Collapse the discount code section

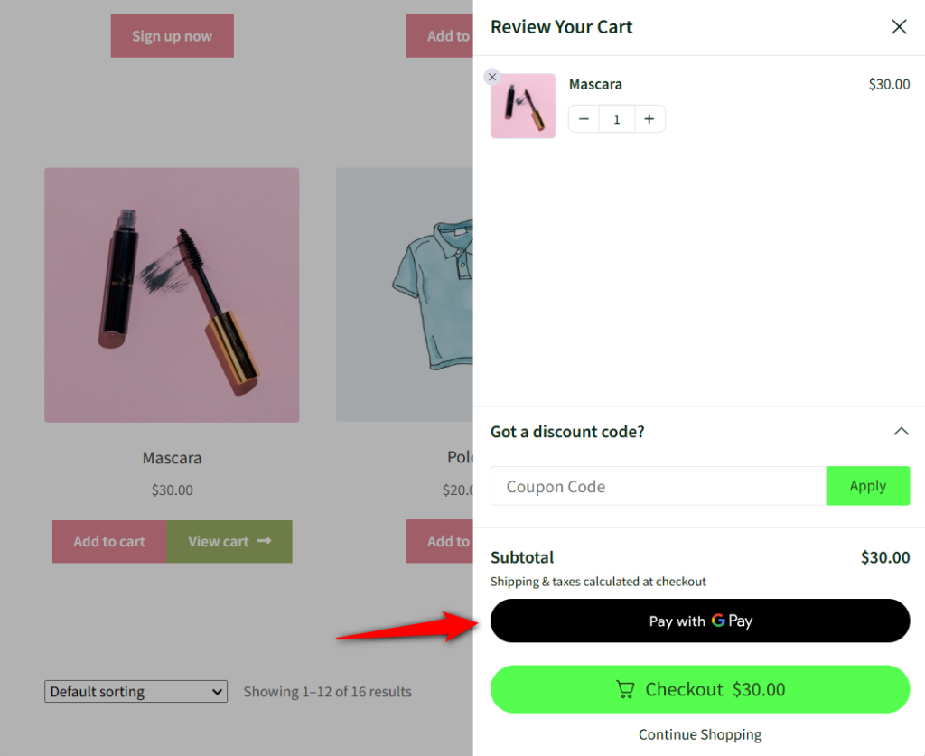coord(901,431)
